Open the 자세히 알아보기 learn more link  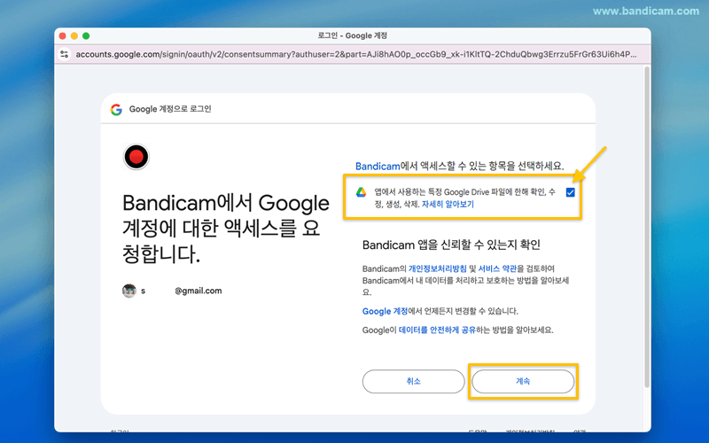click(x=448, y=205)
